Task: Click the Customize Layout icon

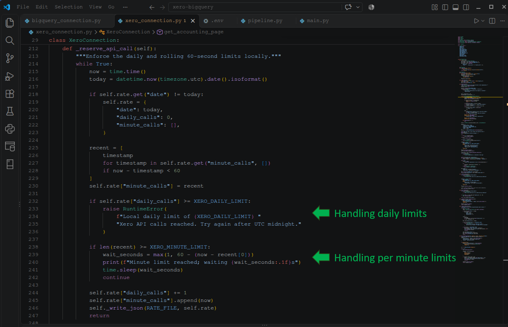Action: coord(435,7)
